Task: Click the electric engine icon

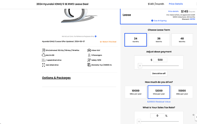Action: (x=43, y=55)
